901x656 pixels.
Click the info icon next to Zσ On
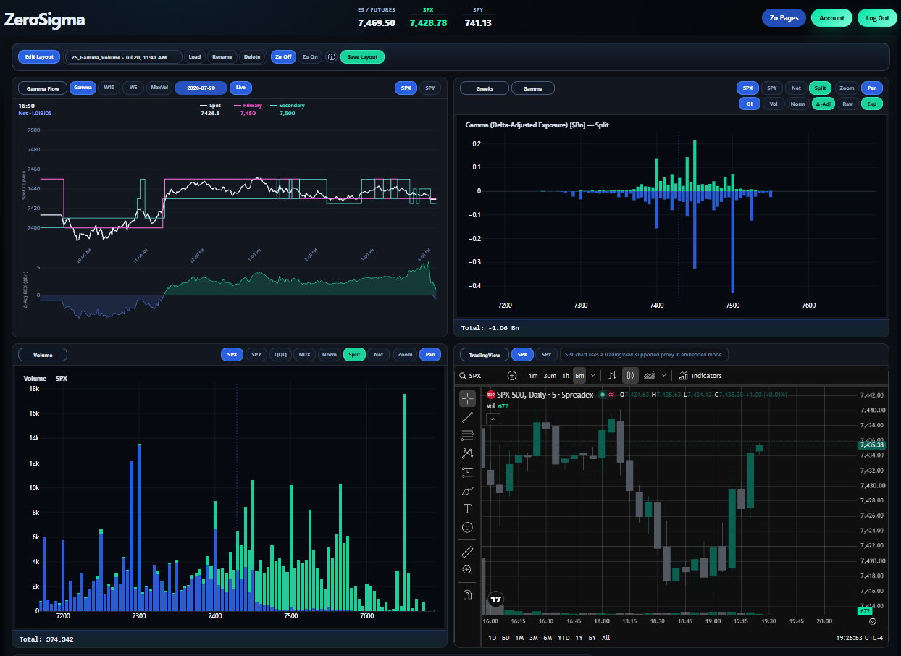[x=332, y=56]
